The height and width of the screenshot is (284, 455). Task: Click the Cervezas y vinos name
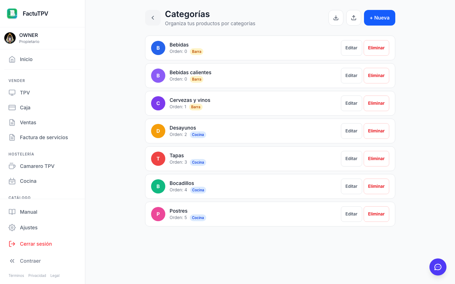[190, 100]
